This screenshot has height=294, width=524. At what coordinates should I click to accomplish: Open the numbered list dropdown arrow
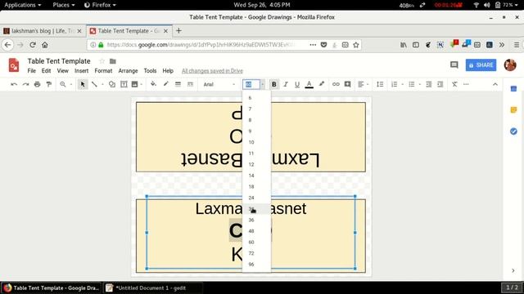click(x=402, y=84)
